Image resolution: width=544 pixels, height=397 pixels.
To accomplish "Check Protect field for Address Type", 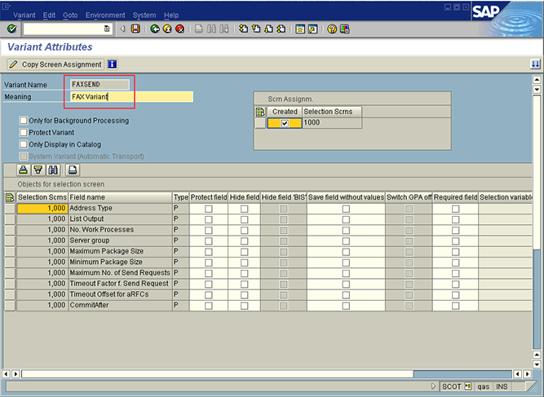I will coord(209,209).
